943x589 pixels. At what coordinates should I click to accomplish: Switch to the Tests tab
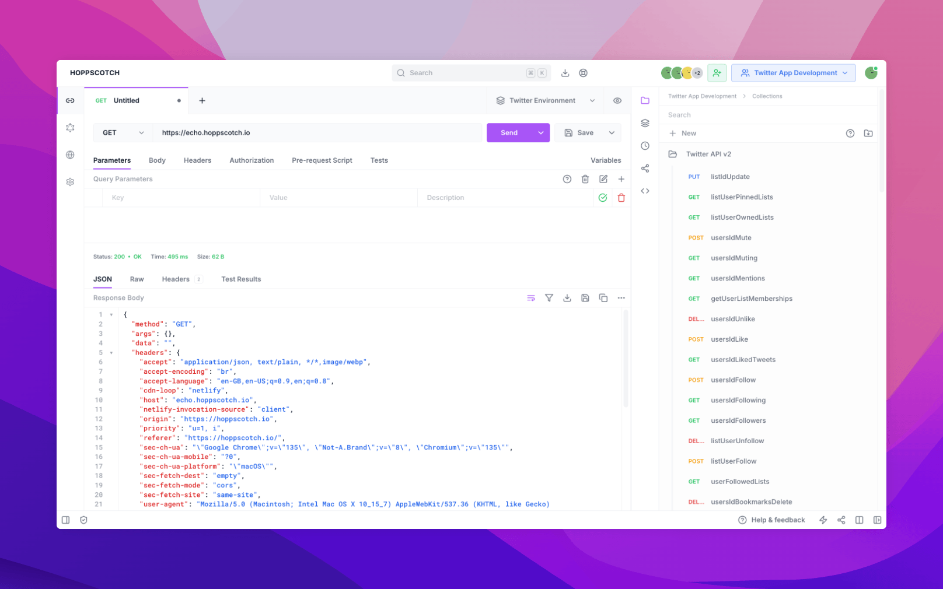coord(379,160)
